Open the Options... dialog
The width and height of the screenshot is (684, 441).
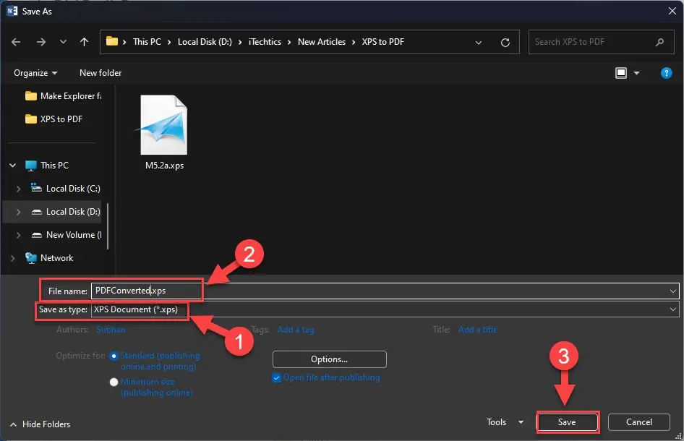pos(330,359)
